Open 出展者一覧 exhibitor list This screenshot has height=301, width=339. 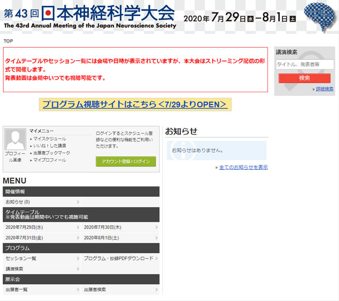(x=42, y=290)
